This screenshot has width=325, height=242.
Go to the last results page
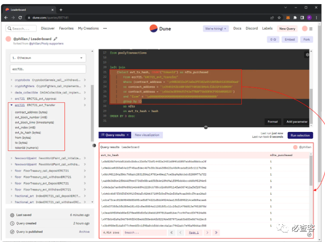(x=216, y=232)
